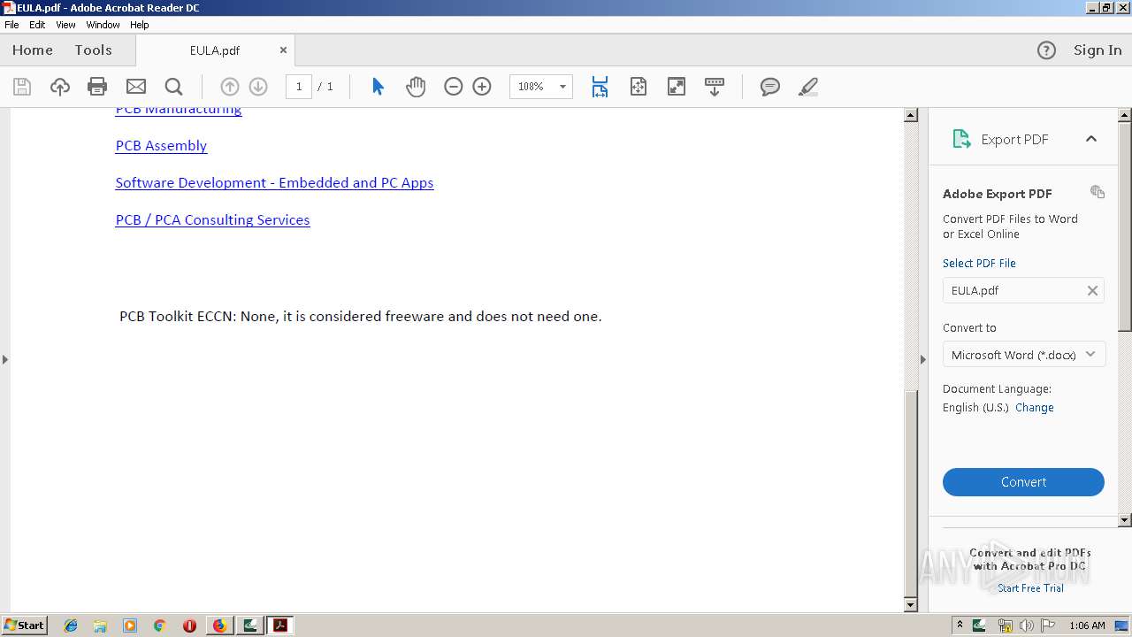Click the upload to cloud icon
Viewport: 1132px width, 637px height.
(59, 87)
